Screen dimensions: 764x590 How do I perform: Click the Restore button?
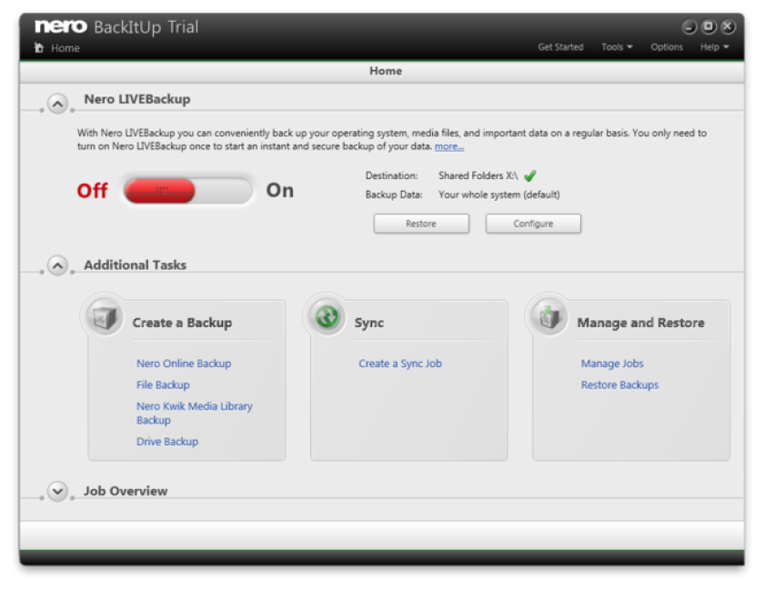pyautogui.click(x=421, y=224)
